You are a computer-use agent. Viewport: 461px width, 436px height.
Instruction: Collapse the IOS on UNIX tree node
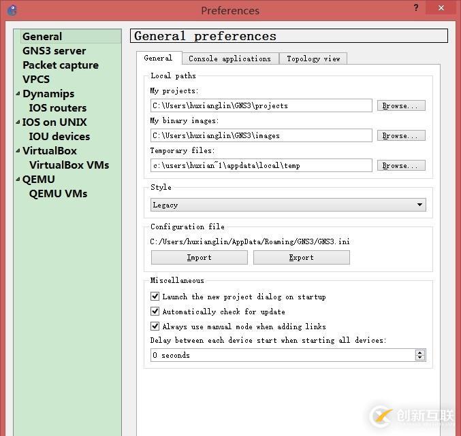(x=18, y=122)
